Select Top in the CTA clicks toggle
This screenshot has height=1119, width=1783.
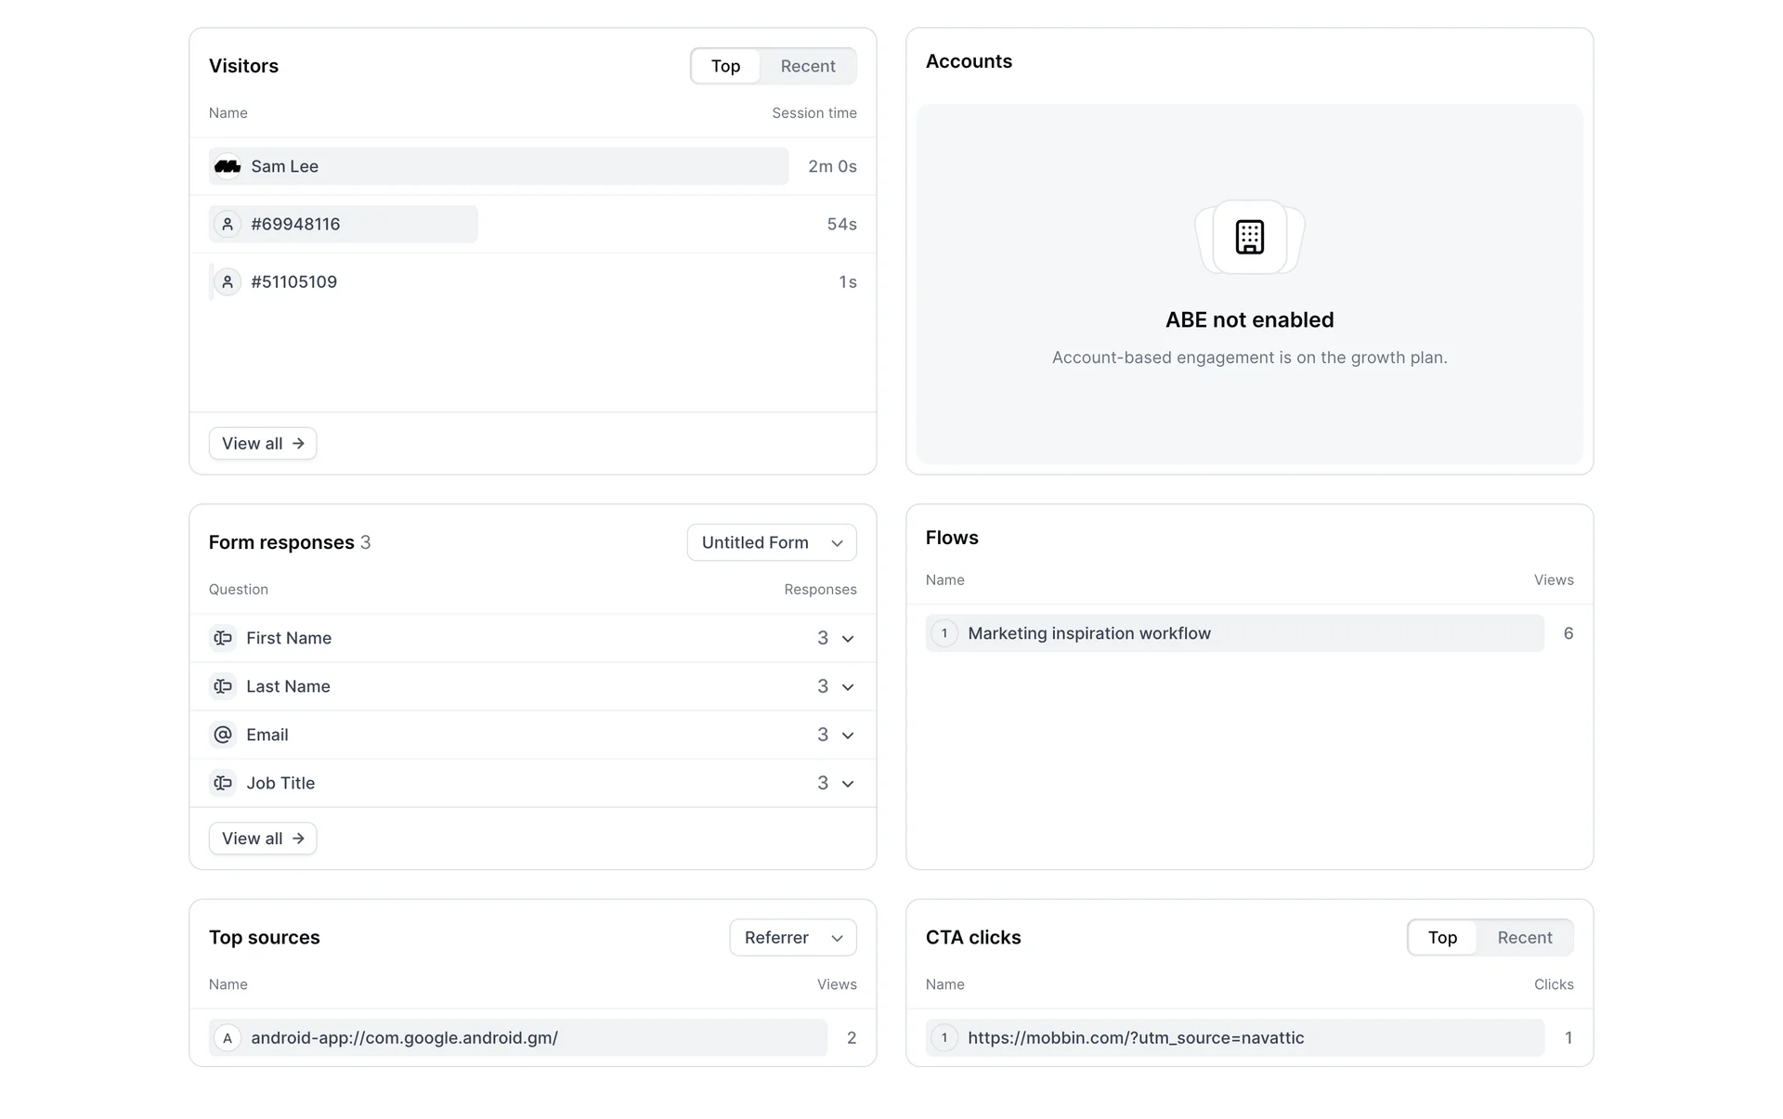click(1442, 937)
